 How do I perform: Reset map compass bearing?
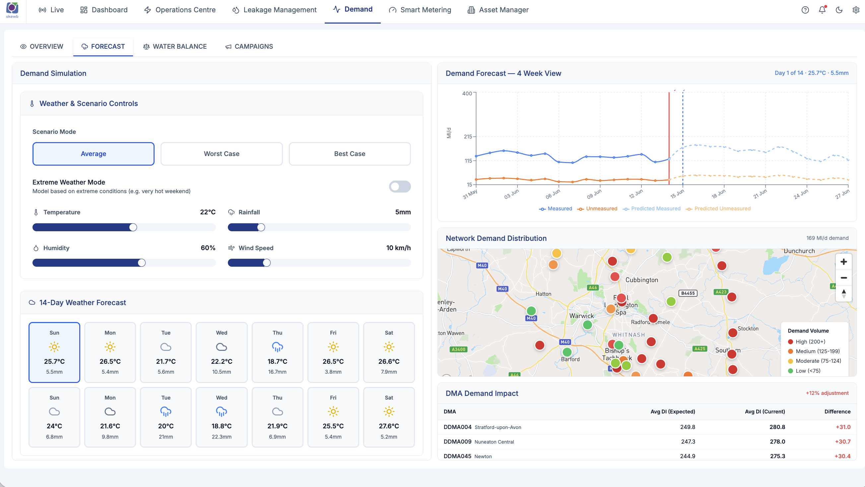tap(843, 294)
